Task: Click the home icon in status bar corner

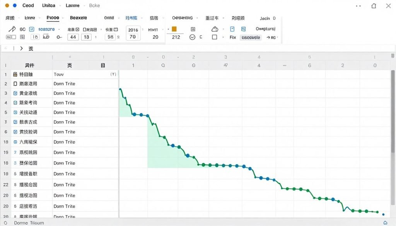Action: [385, 223]
